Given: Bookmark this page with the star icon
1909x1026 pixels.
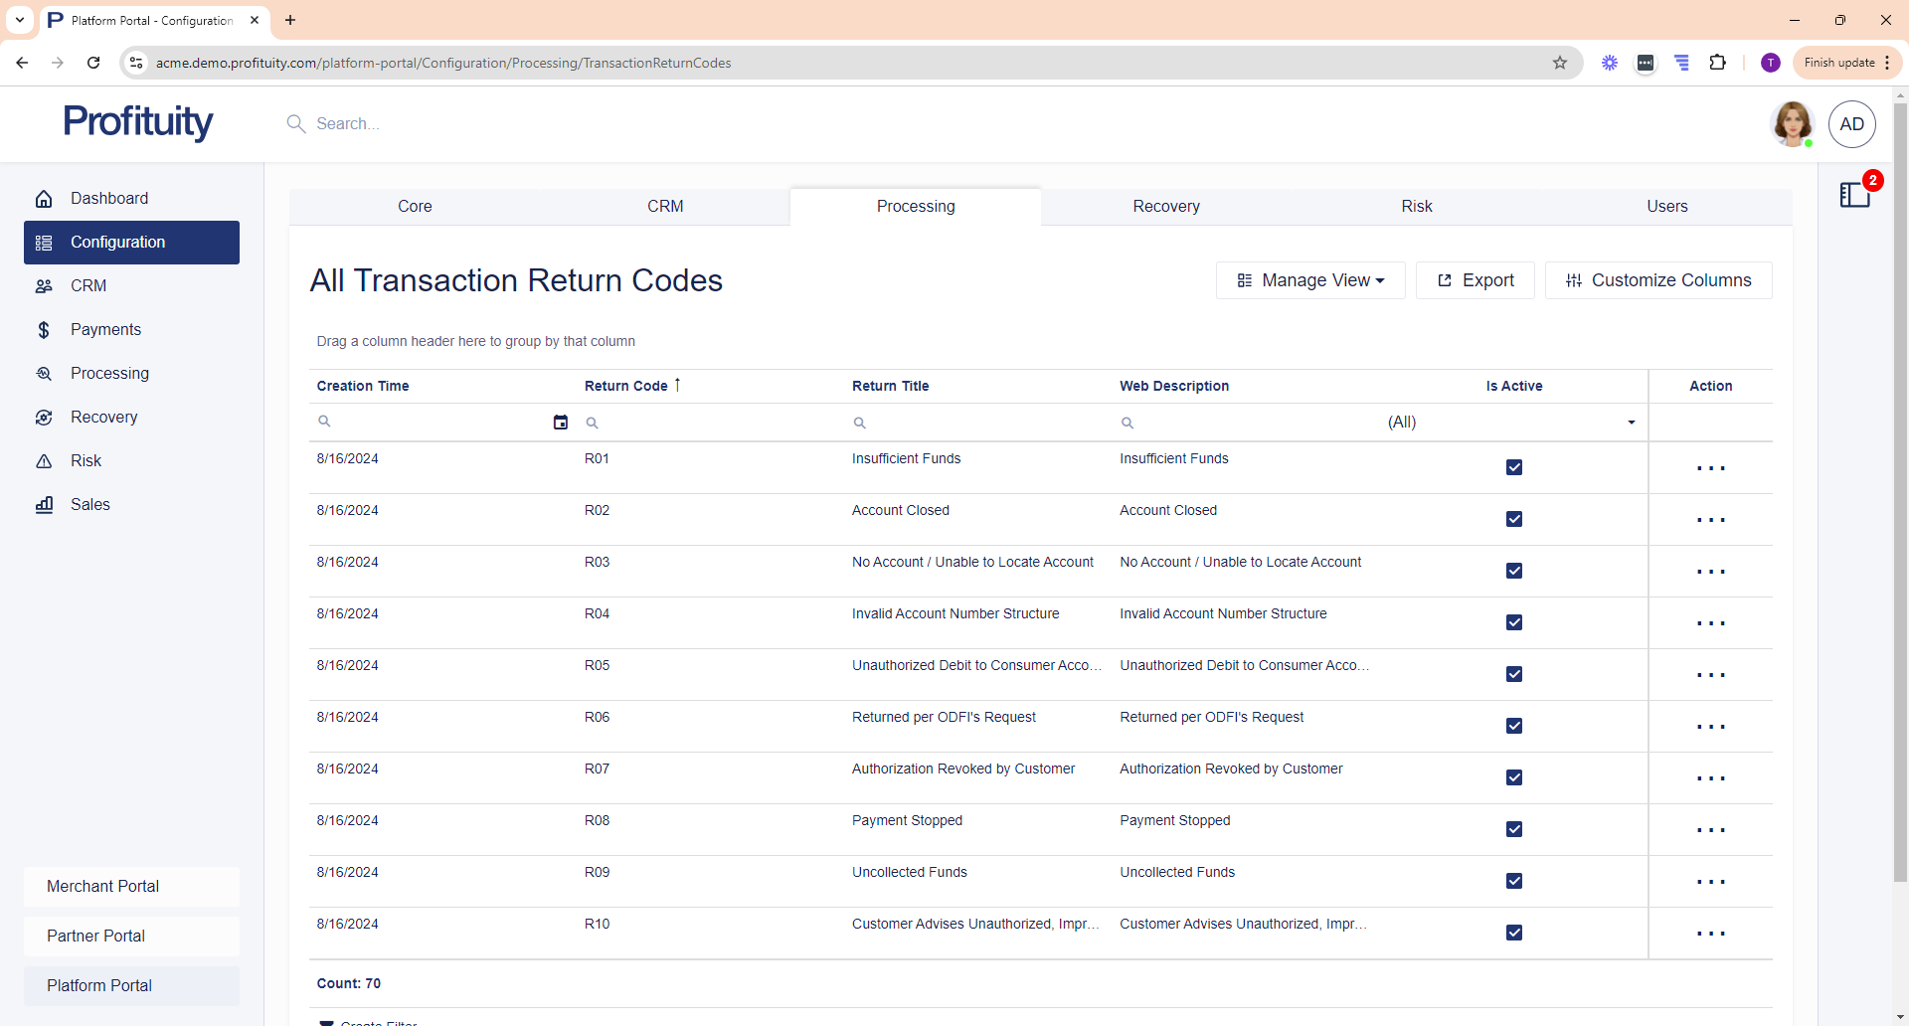Looking at the screenshot, I should pyautogui.click(x=1560, y=63).
